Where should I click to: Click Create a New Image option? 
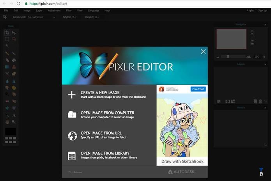pyautogui.click(x=100, y=95)
